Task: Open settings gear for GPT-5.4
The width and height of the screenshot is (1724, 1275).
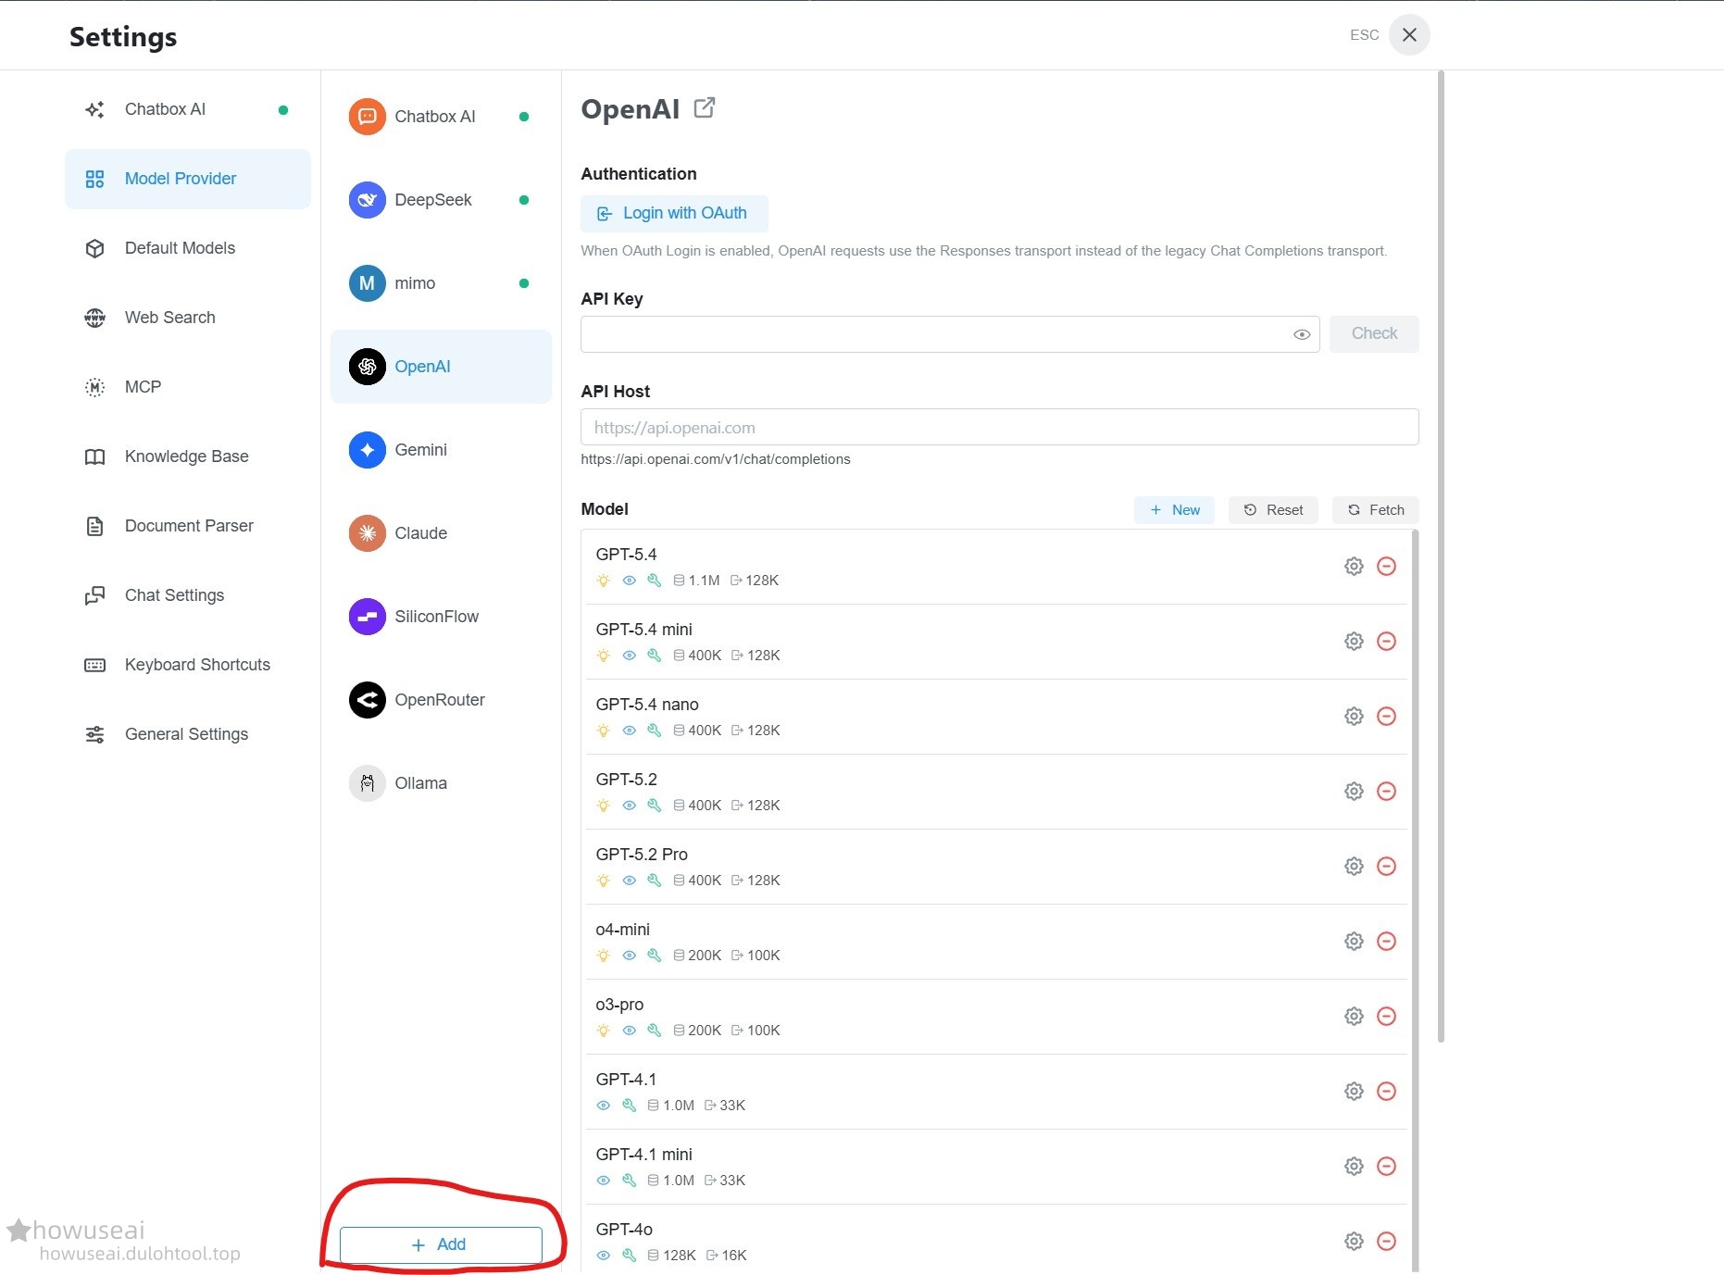Action: [x=1354, y=566]
